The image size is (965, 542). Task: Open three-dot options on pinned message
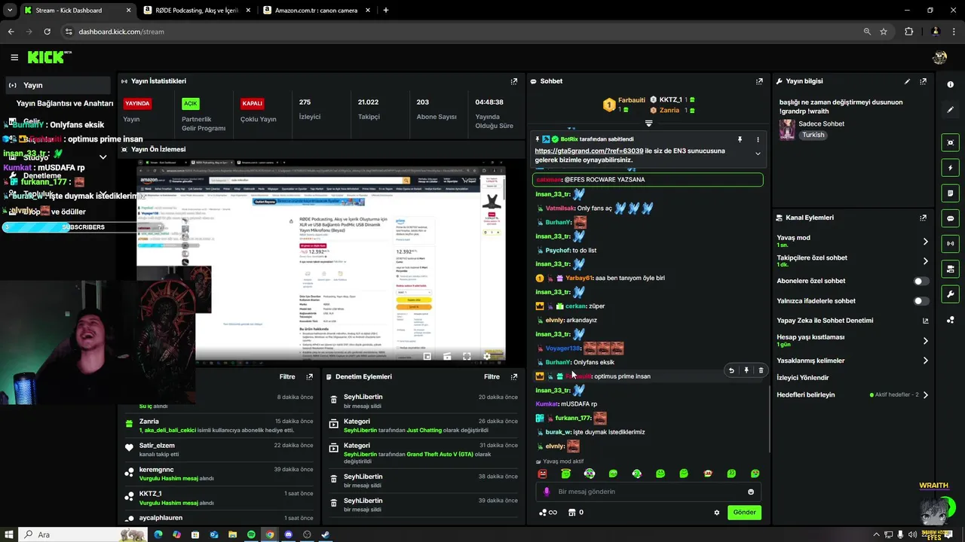click(758, 139)
